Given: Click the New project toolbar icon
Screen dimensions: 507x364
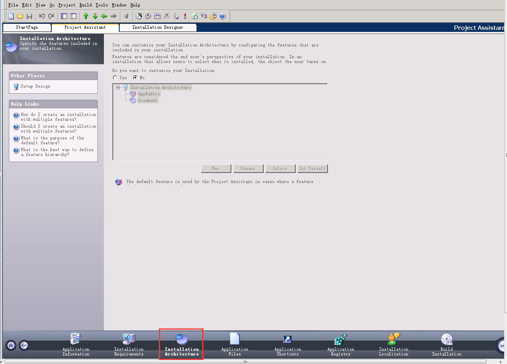Looking at the screenshot, I should [x=11, y=17].
